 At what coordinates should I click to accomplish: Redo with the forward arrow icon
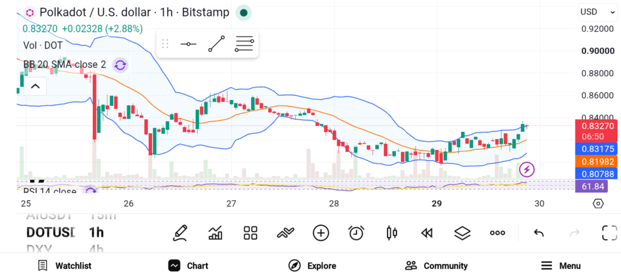coord(574,233)
